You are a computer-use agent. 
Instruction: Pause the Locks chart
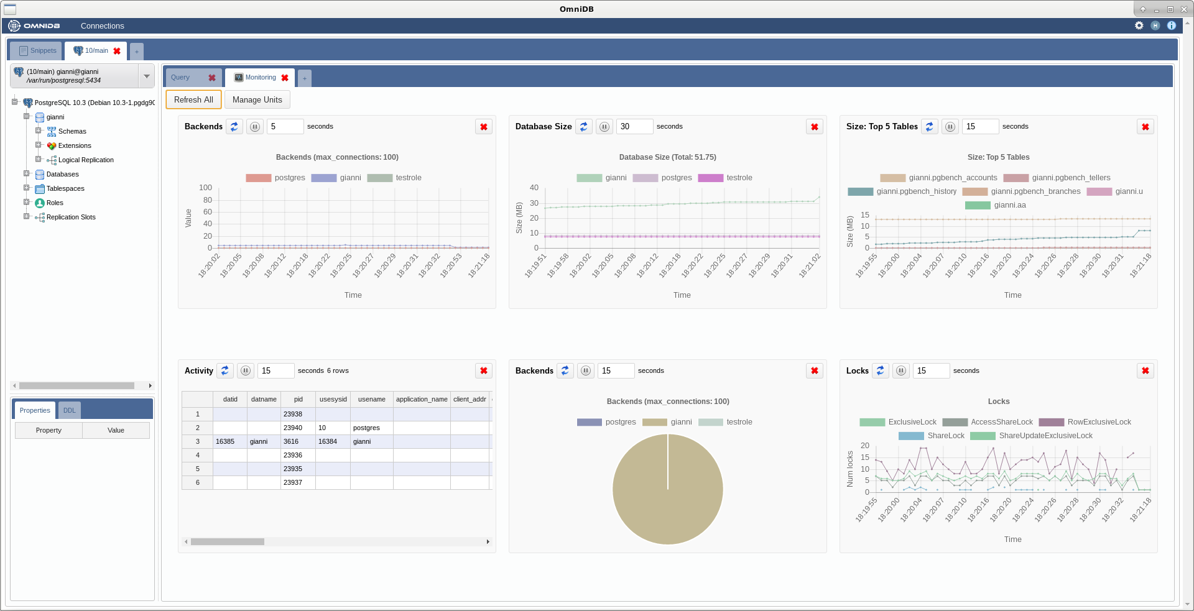(901, 371)
